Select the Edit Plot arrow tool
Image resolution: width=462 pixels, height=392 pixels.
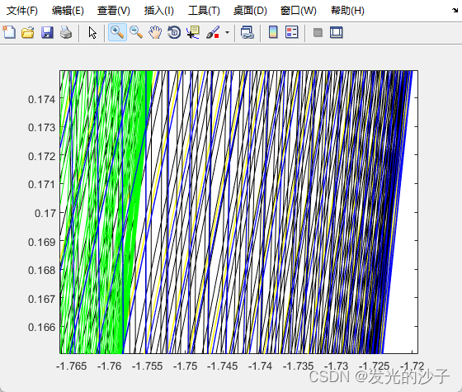pos(92,32)
